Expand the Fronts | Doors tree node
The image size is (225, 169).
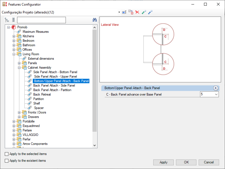(x=19, y=112)
